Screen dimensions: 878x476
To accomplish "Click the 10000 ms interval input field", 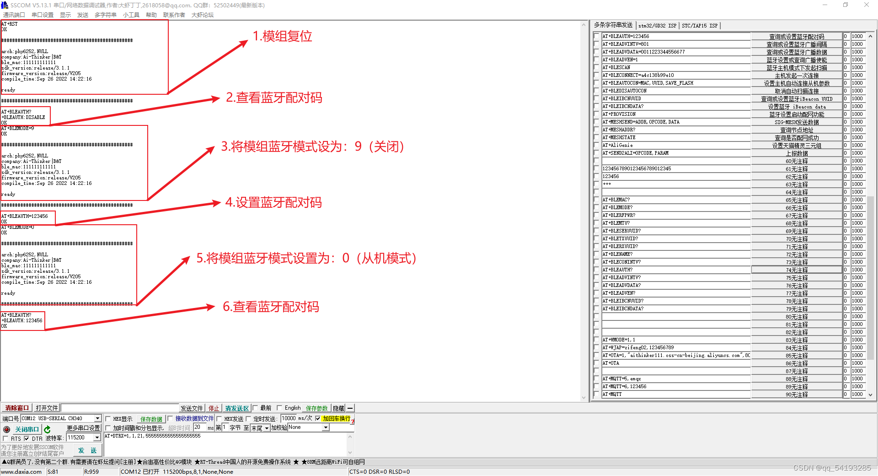I will (x=289, y=418).
